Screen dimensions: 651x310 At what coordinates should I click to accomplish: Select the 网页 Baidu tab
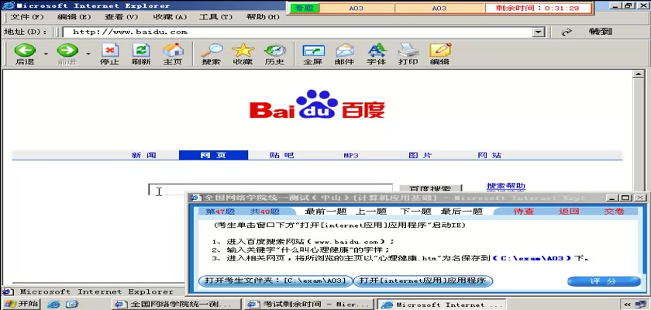(213, 155)
